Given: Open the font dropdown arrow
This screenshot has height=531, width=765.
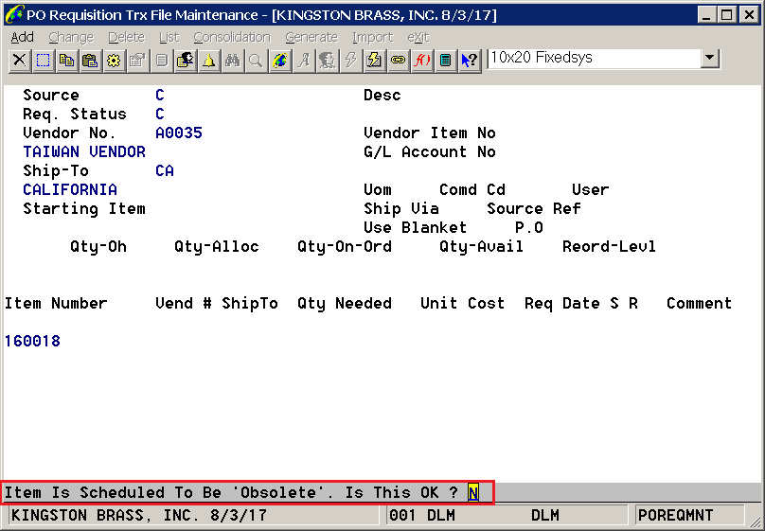Looking at the screenshot, I should point(710,59).
